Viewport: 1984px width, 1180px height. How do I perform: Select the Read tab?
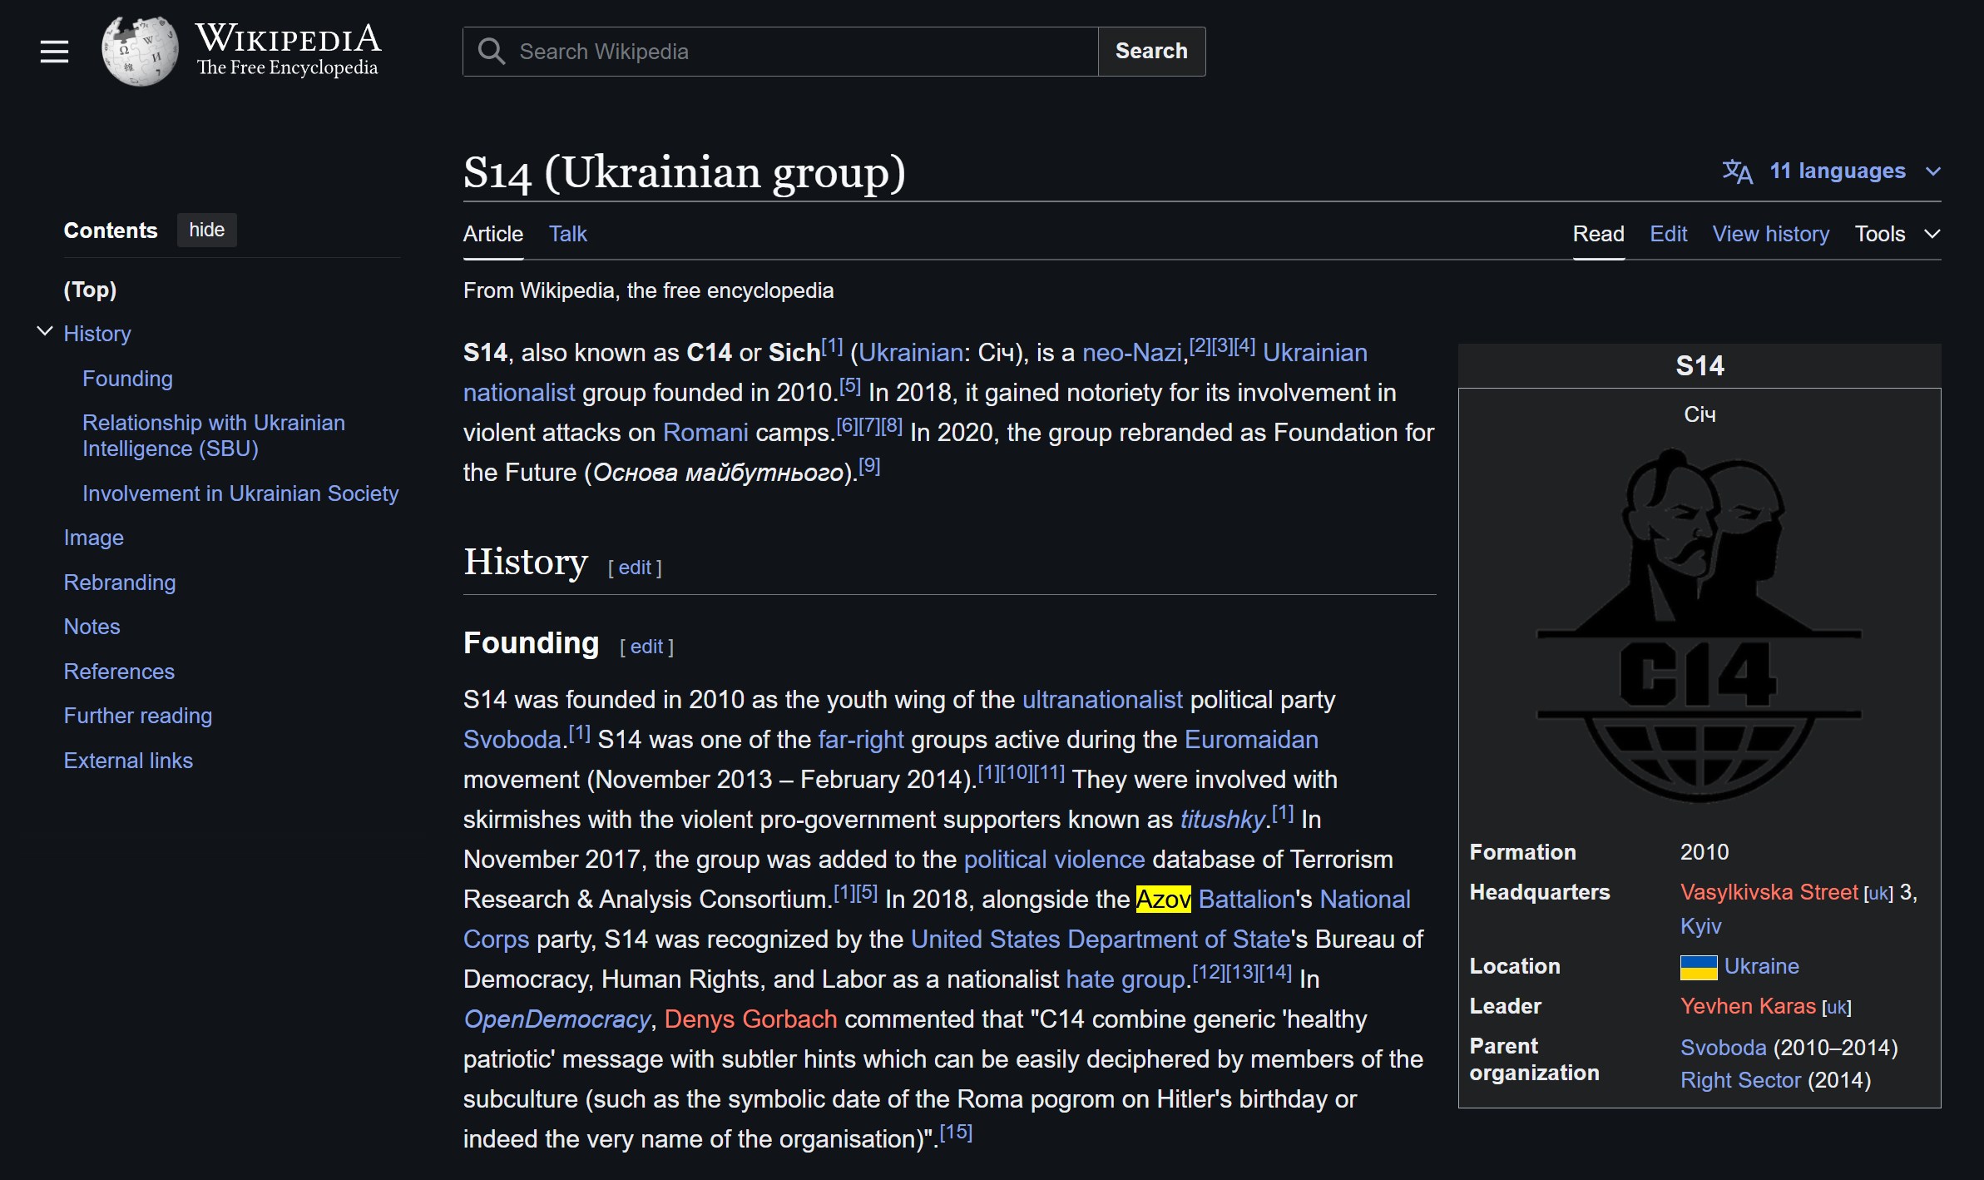[1598, 234]
